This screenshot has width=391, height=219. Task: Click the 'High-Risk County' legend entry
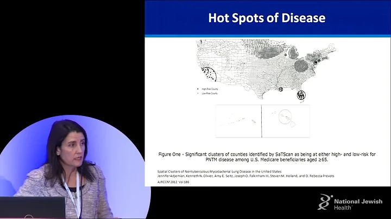pos(208,89)
